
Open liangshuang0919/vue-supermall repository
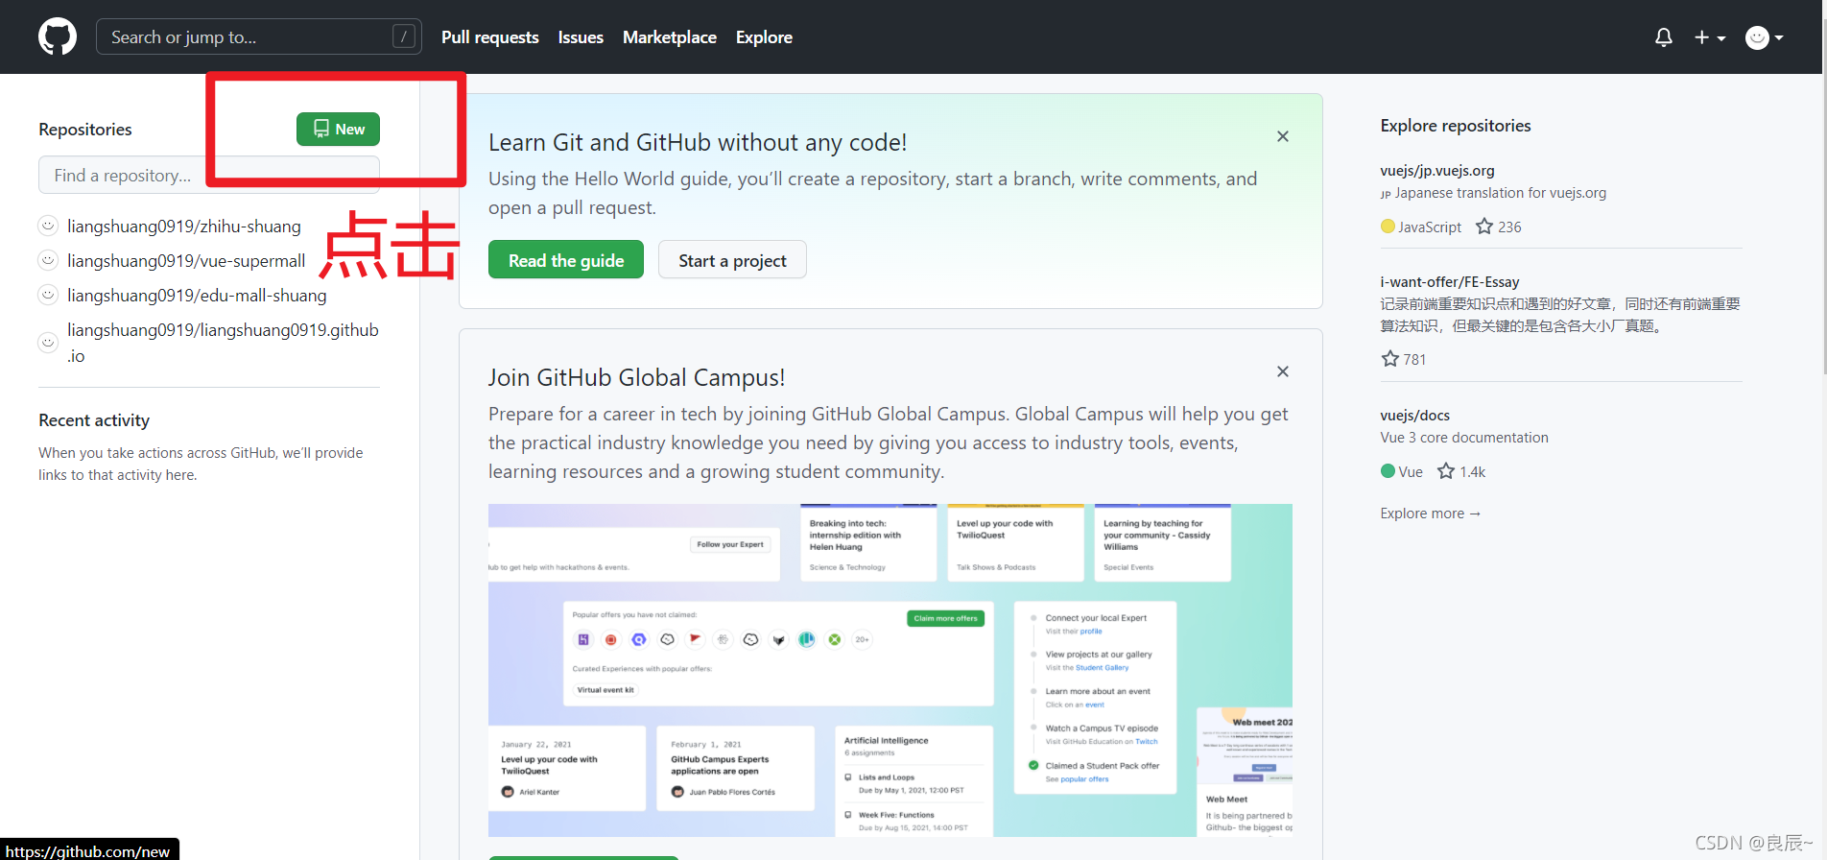click(186, 261)
